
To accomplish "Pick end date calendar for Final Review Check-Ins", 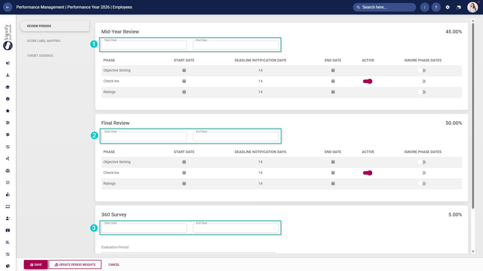I will tap(333, 173).
